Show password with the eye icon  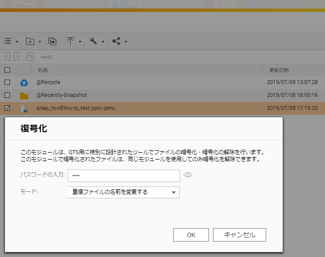[x=188, y=175]
